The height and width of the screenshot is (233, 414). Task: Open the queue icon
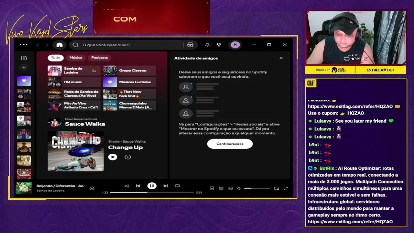point(221,188)
